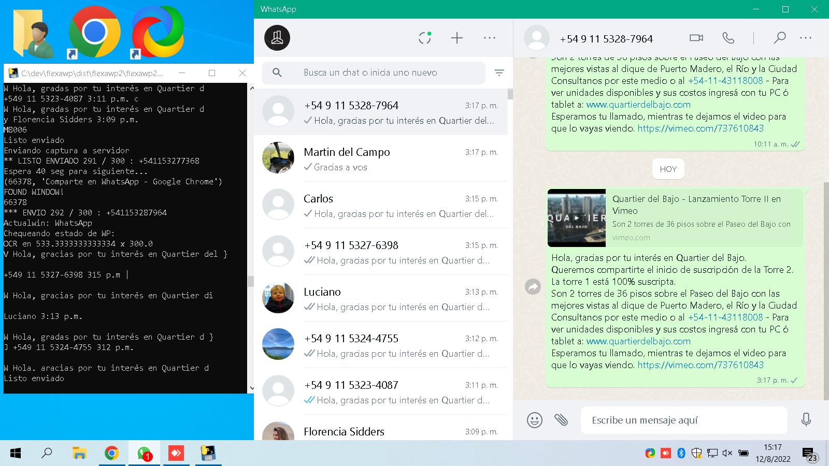
Task: Open the Status updates icon in WhatsApp
Action: (425, 38)
